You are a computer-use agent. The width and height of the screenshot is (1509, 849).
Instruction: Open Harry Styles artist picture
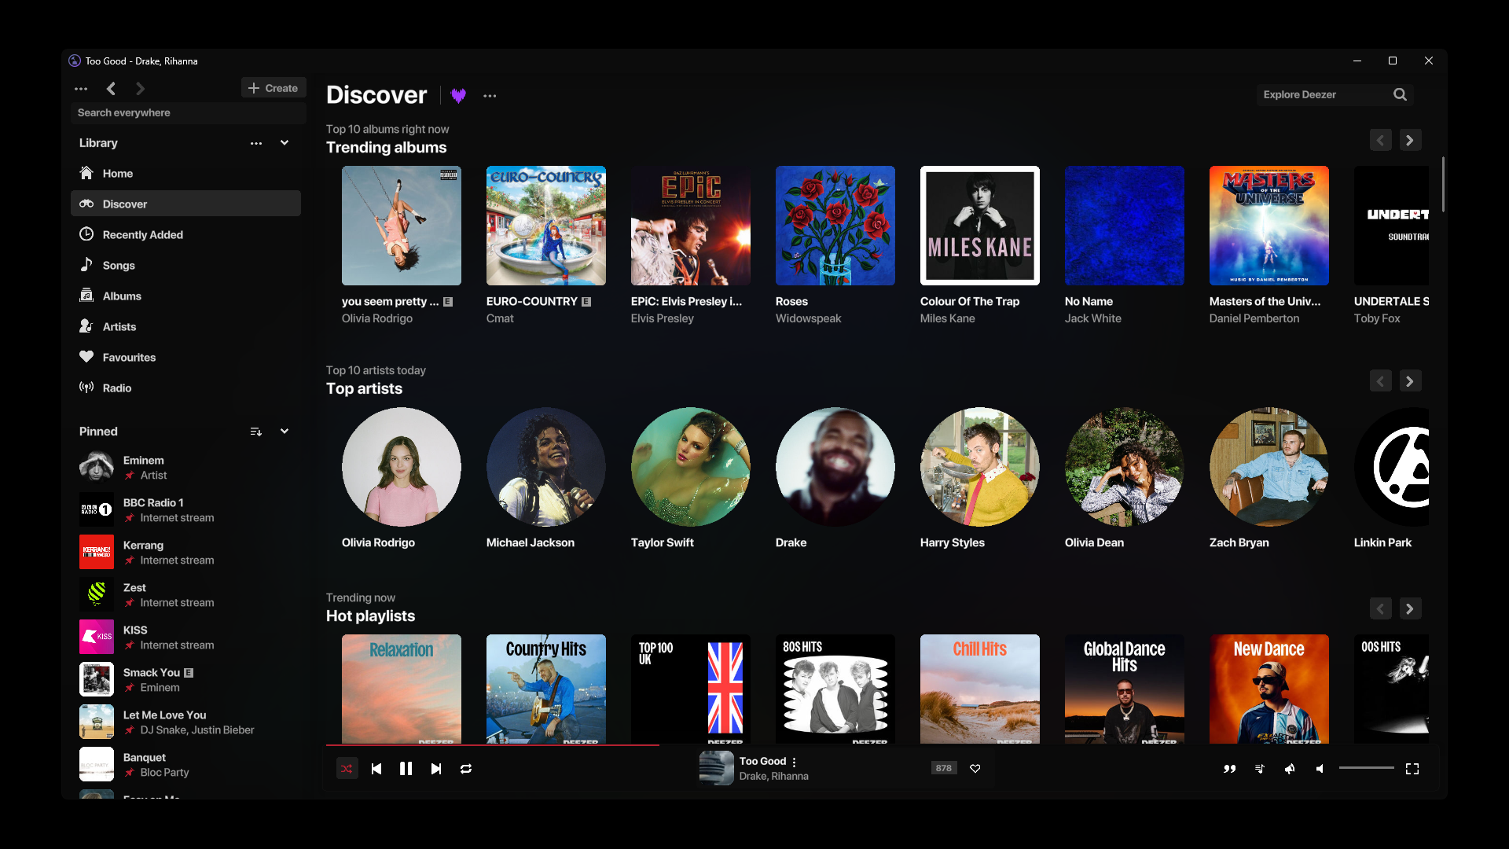980,467
